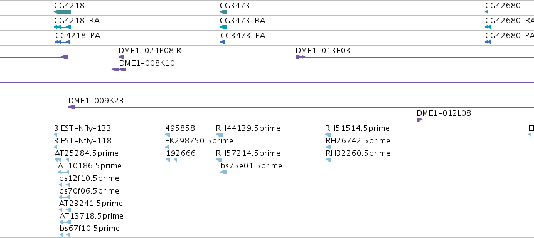Select the CG4218-RA transcript glyph
The height and width of the screenshot is (238, 534).
pos(62,27)
